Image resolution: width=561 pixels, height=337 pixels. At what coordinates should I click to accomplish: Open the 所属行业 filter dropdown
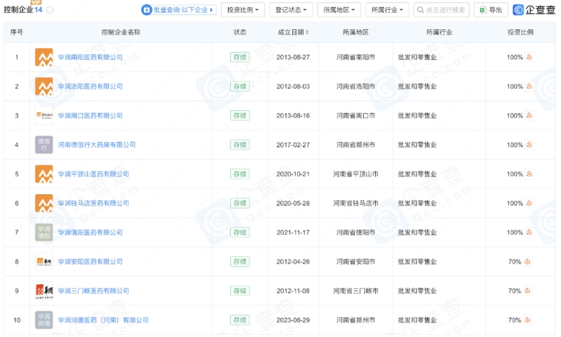[x=387, y=10]
